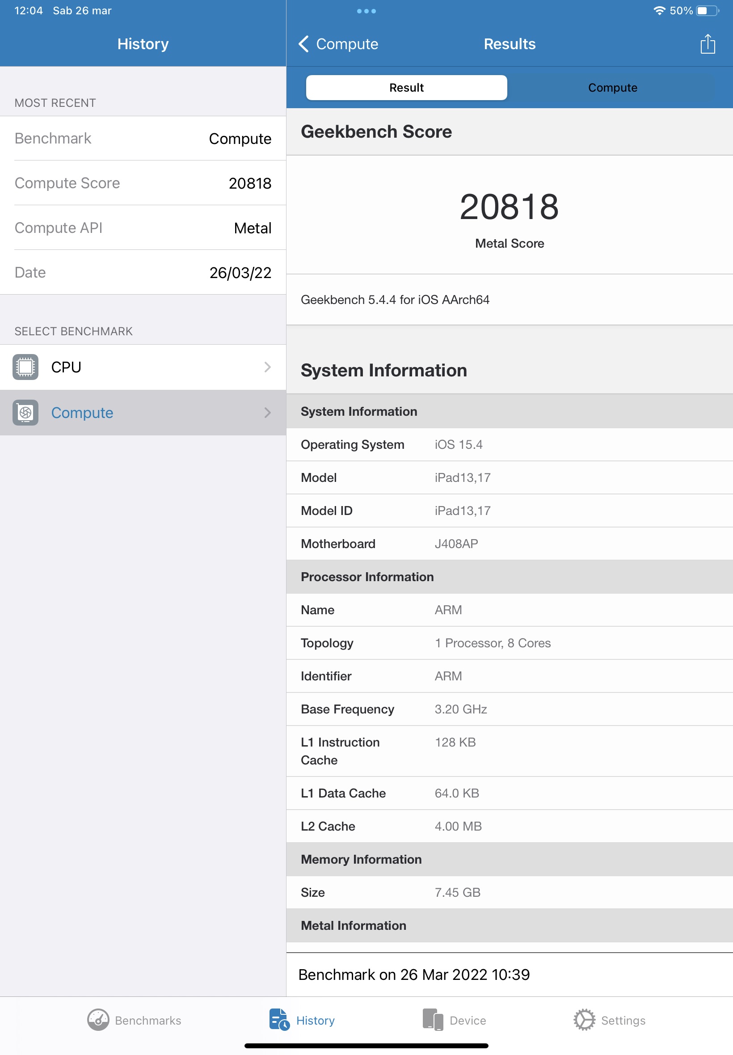733x1055 pixels.
Task: Go back to Compute
Action: pyautogui.click(x=347, y=44)
